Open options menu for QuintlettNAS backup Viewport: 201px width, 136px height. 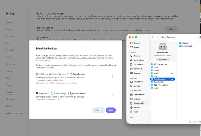click(x=112, y=77)
